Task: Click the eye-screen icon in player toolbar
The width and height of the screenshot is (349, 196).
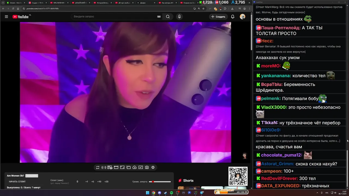Action: (110, 167)
